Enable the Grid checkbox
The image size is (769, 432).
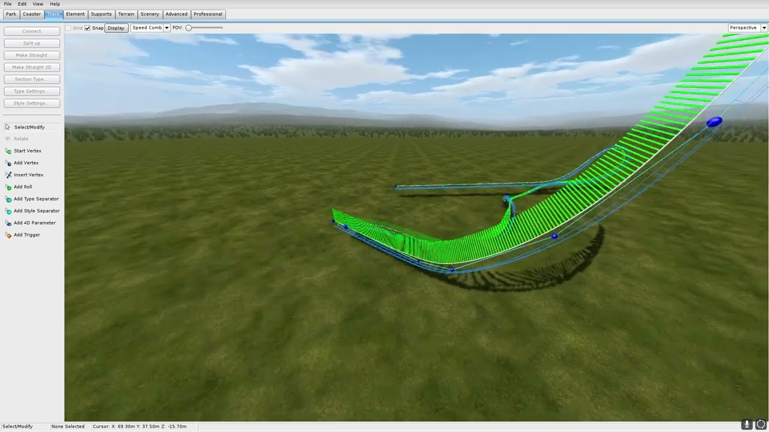tap(68, 28)
